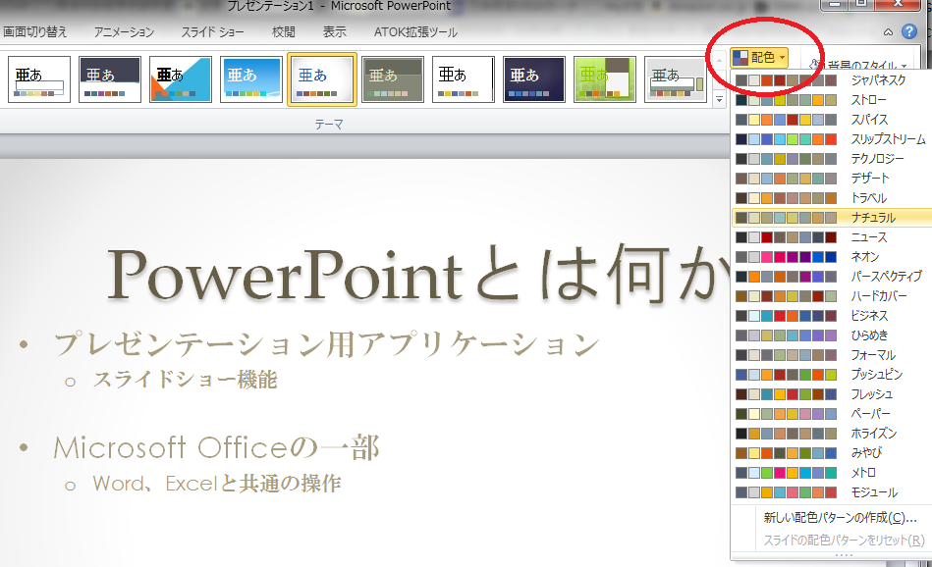Select the ハードカバー color scheme

pos(832,295)
